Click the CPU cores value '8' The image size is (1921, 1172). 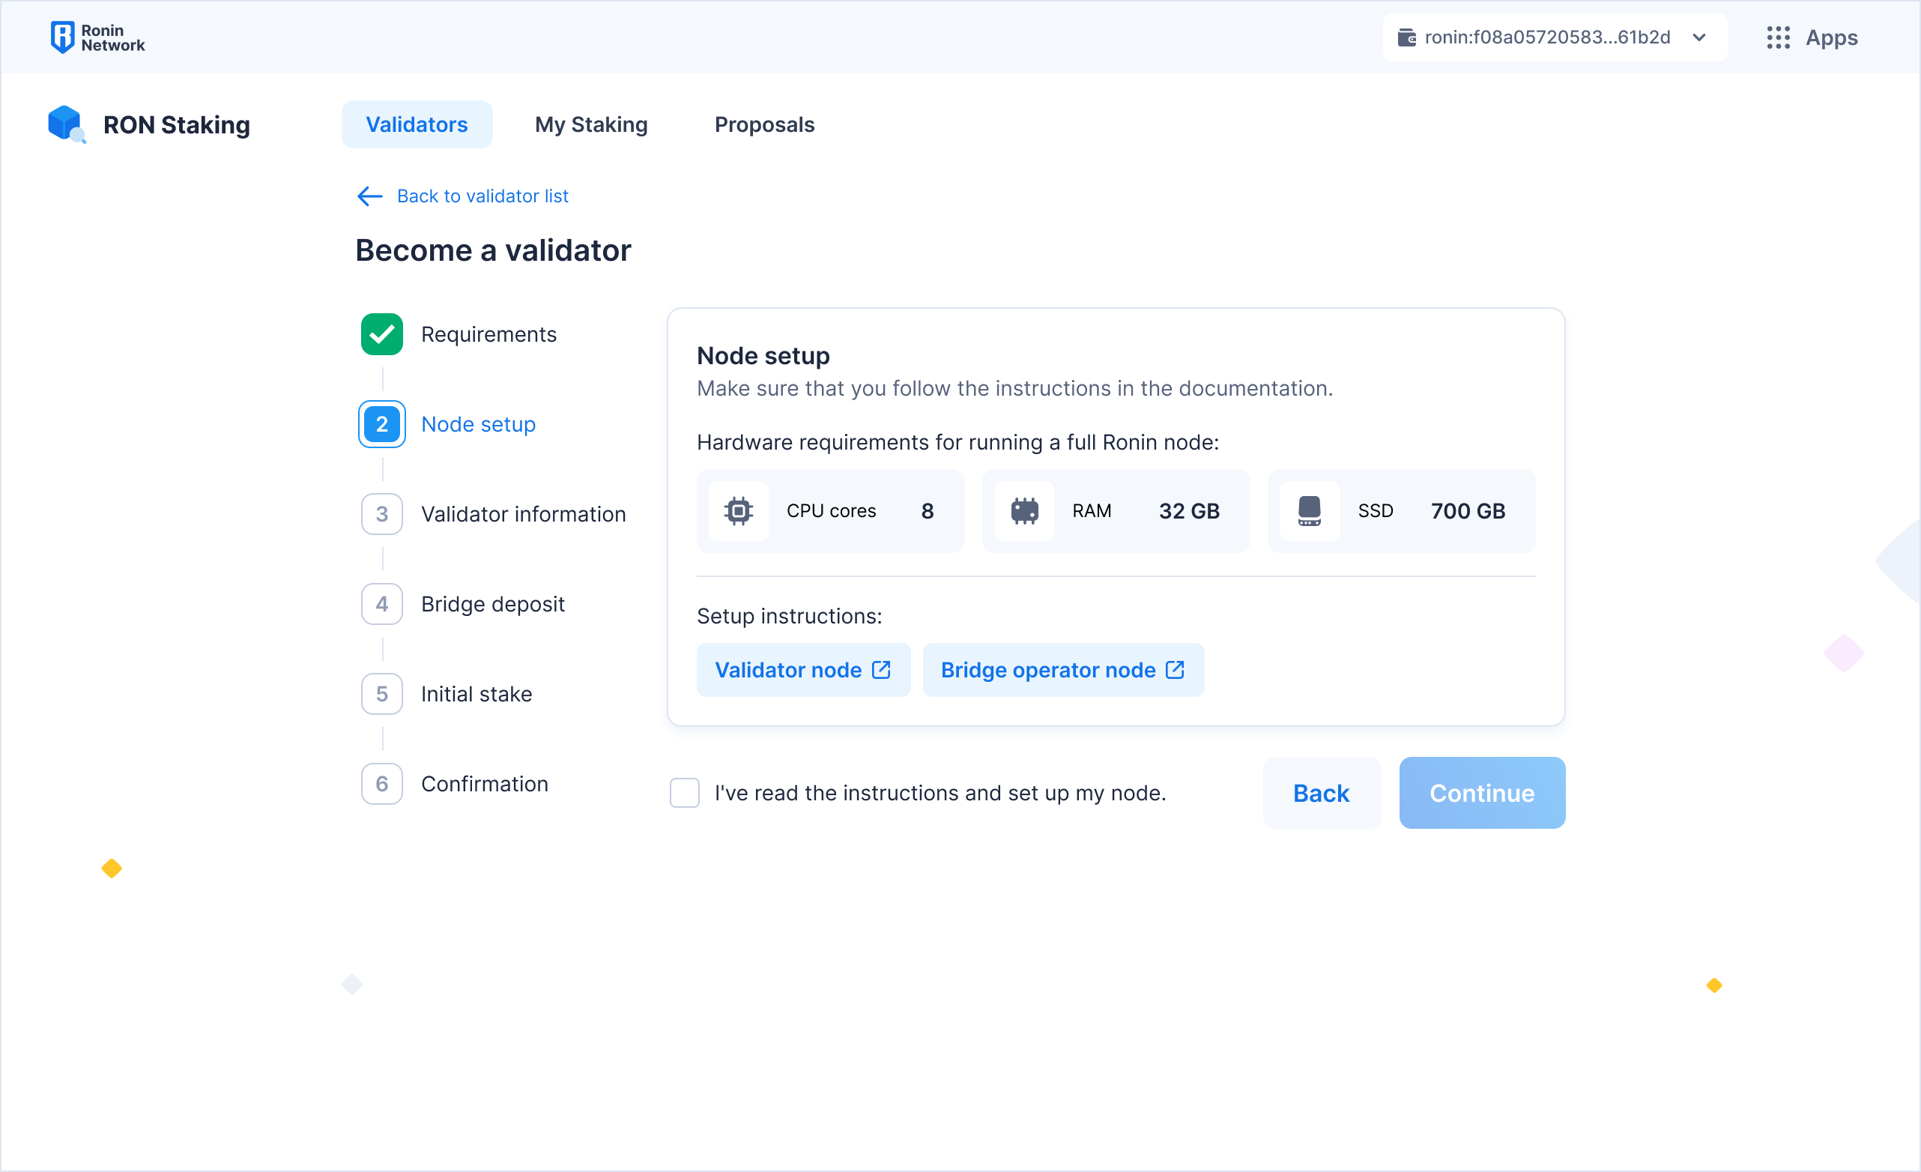928,512
